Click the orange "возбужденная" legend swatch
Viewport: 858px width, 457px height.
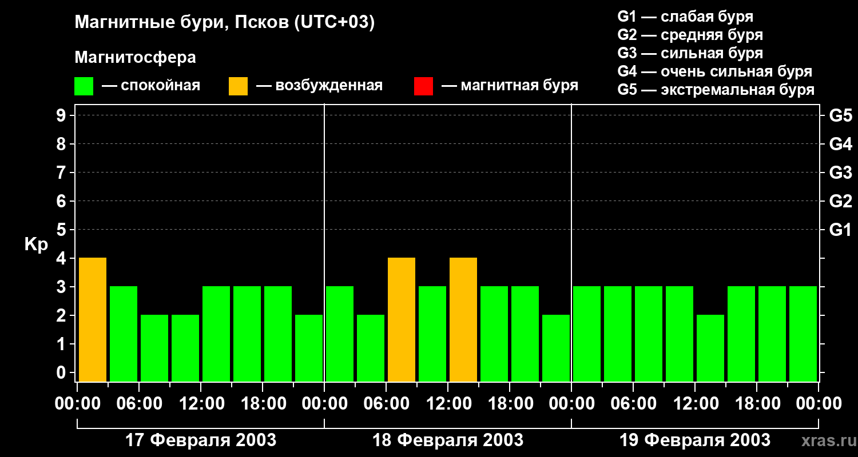(x=238, y=86)
